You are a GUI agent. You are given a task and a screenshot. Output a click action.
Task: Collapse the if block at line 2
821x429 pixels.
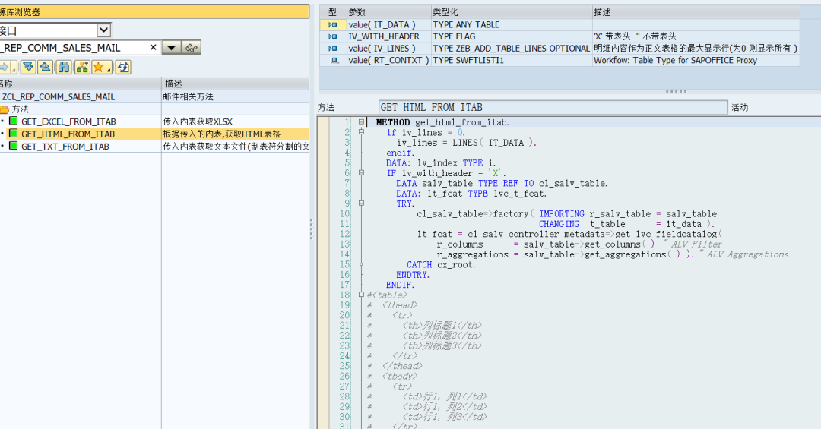pos(361,132)
